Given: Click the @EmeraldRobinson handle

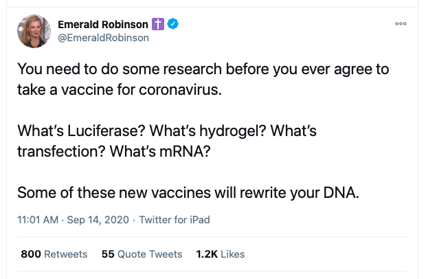Looking at the screenshot, I should click(103, 38).
